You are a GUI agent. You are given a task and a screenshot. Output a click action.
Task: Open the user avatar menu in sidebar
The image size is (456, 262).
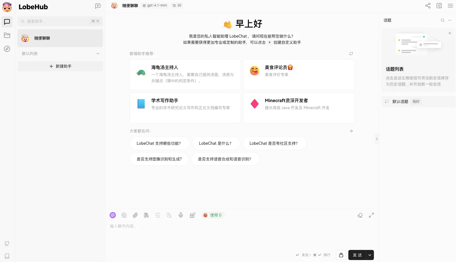[x=7, y=7]
